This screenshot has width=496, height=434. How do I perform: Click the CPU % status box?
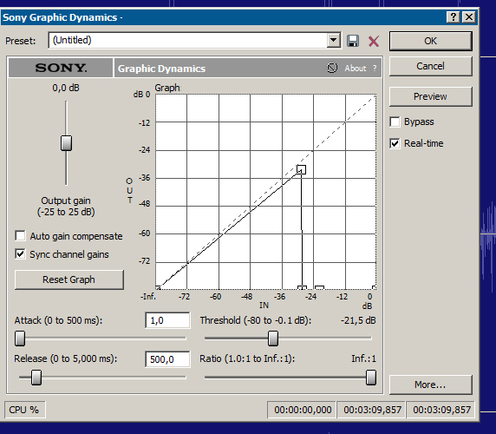pos(24,410)
